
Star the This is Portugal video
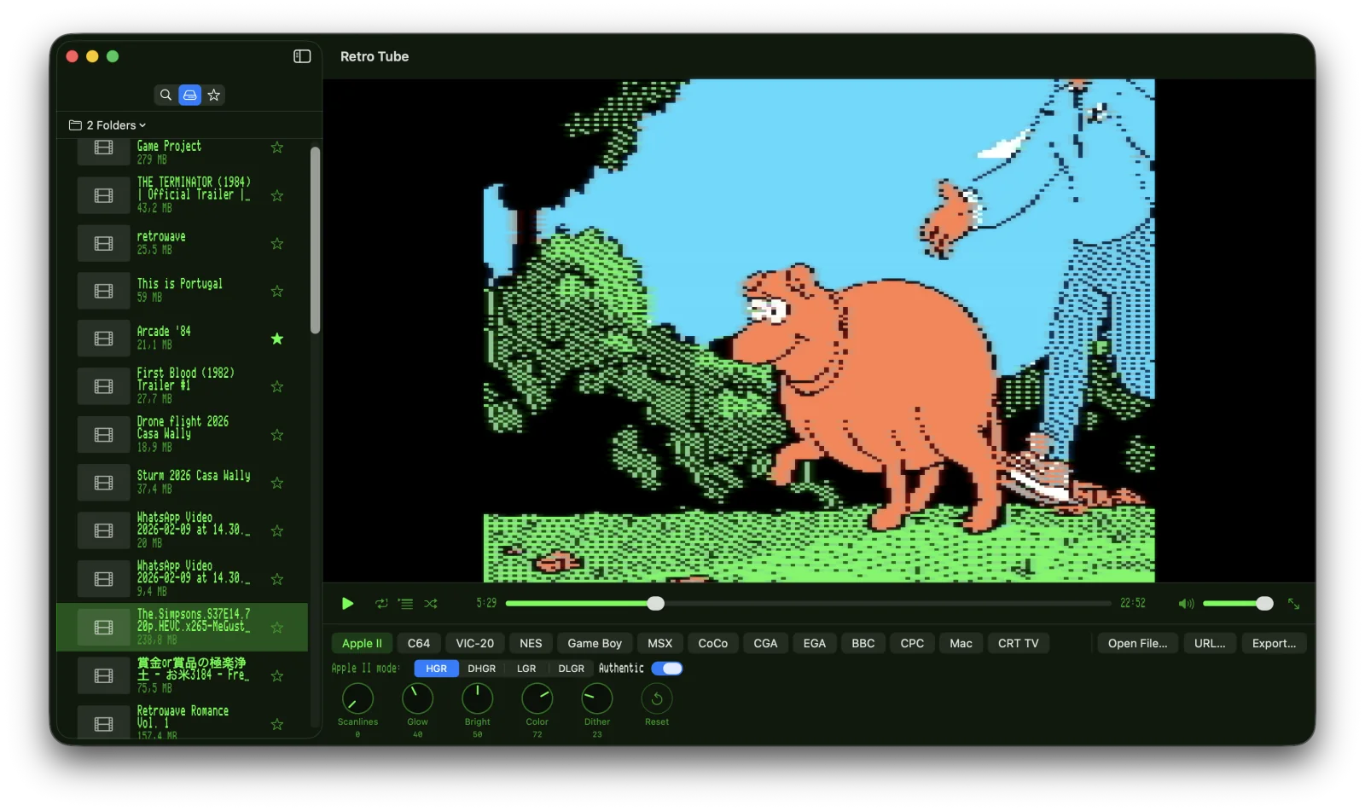coord(277,292)
